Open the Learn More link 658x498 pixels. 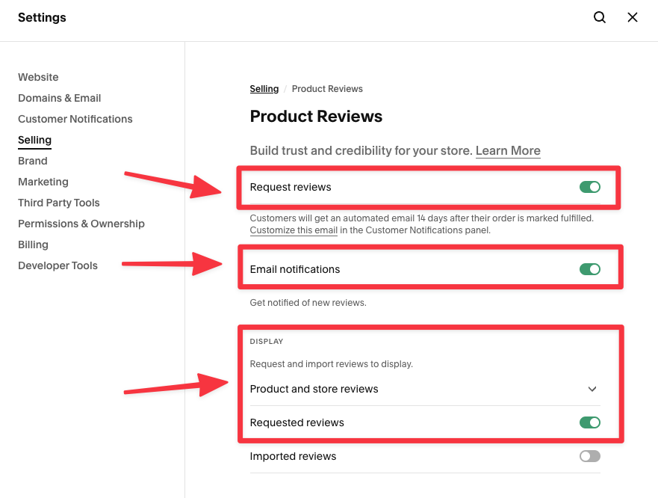(x=508, y=150)
